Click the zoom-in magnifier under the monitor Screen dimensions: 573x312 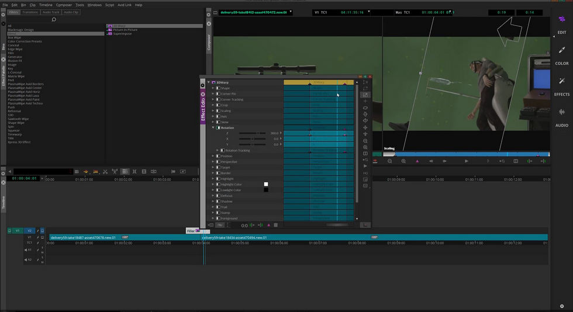point(403,161)
